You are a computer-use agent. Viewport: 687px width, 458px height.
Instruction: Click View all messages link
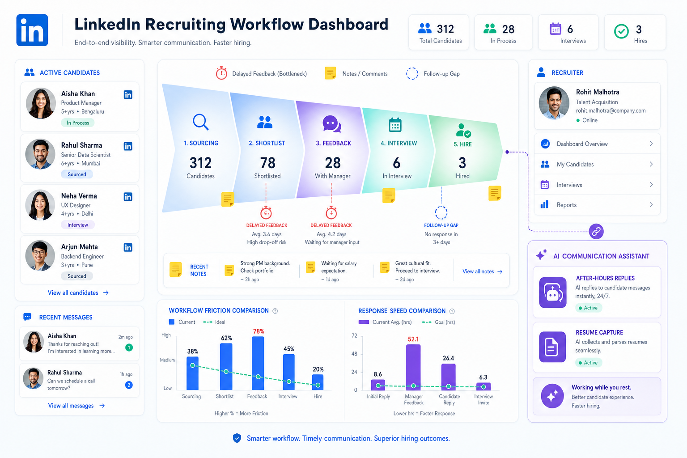(76, 406)
